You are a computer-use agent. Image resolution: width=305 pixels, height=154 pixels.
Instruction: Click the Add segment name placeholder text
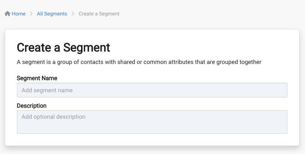(x=47, y=90)
